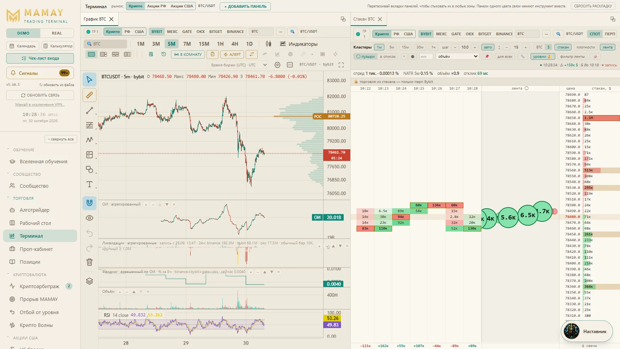Click the АЛЕРТ button
Viewport: 620px width, 349px height.
[232, 54]
